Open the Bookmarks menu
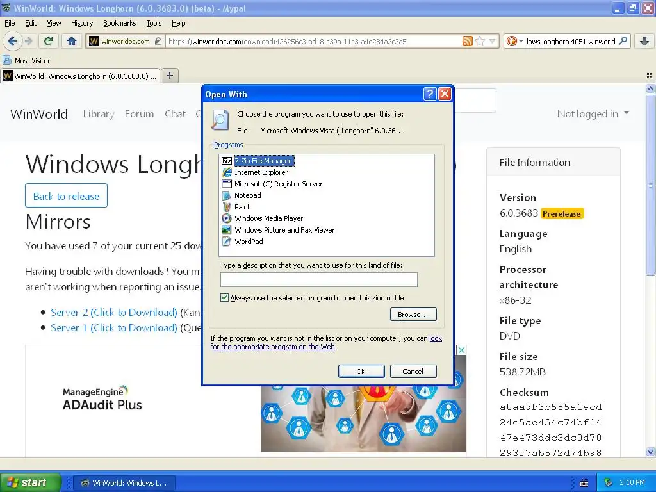 [x=119, y=23]
